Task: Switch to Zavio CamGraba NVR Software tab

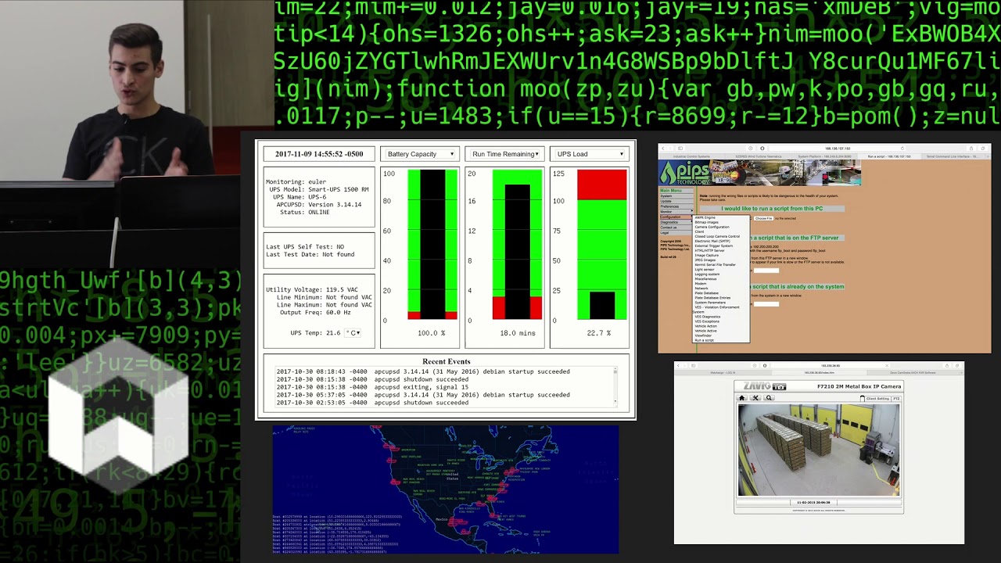Action: 913,373
